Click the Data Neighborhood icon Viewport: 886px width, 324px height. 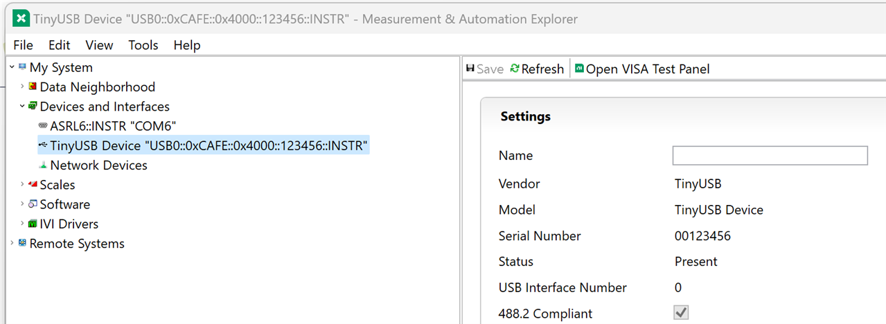(x=33, y=87)
